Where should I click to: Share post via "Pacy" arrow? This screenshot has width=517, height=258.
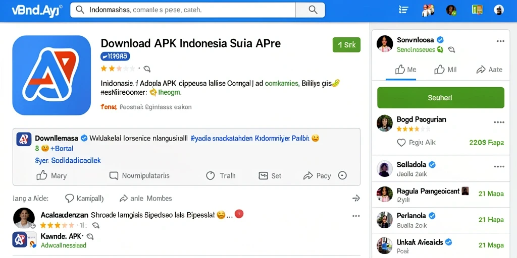point(317,176)
